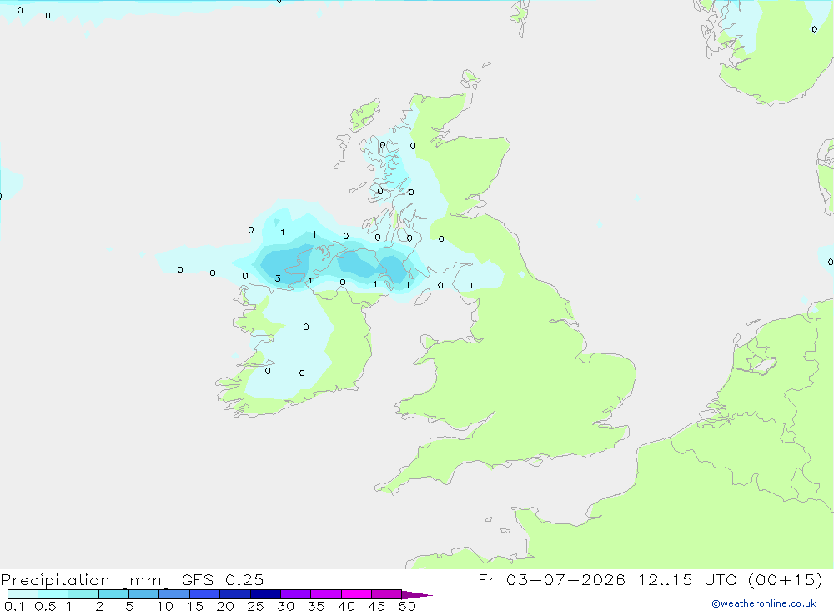
Task: Click the date 'Fr 03-07-2026'
Action: tap(551, 579)
